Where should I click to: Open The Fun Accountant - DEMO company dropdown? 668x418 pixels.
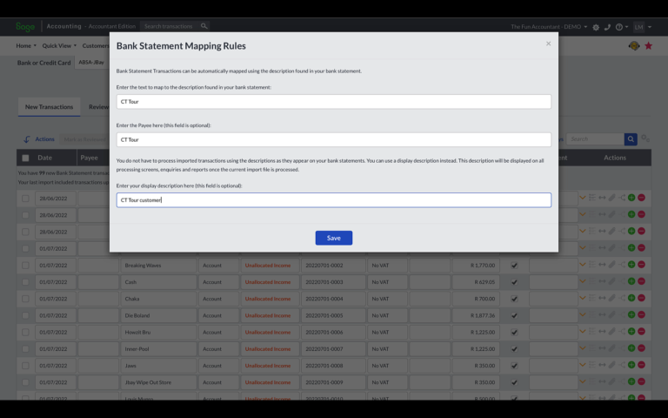tap(549, 27)
